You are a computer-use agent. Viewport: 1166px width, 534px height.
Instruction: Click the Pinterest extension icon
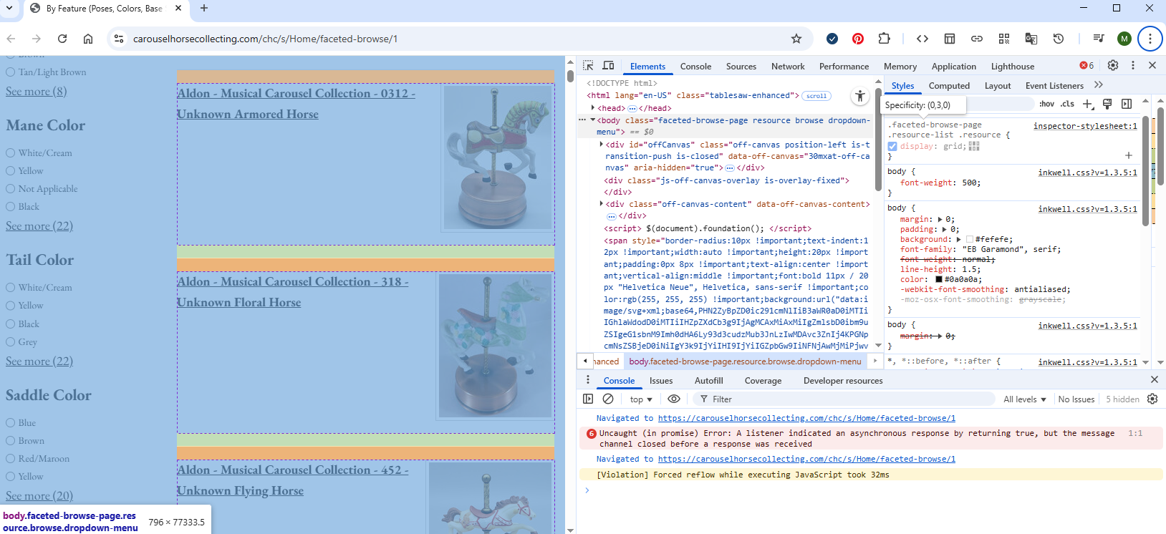(x=858, y=39)
